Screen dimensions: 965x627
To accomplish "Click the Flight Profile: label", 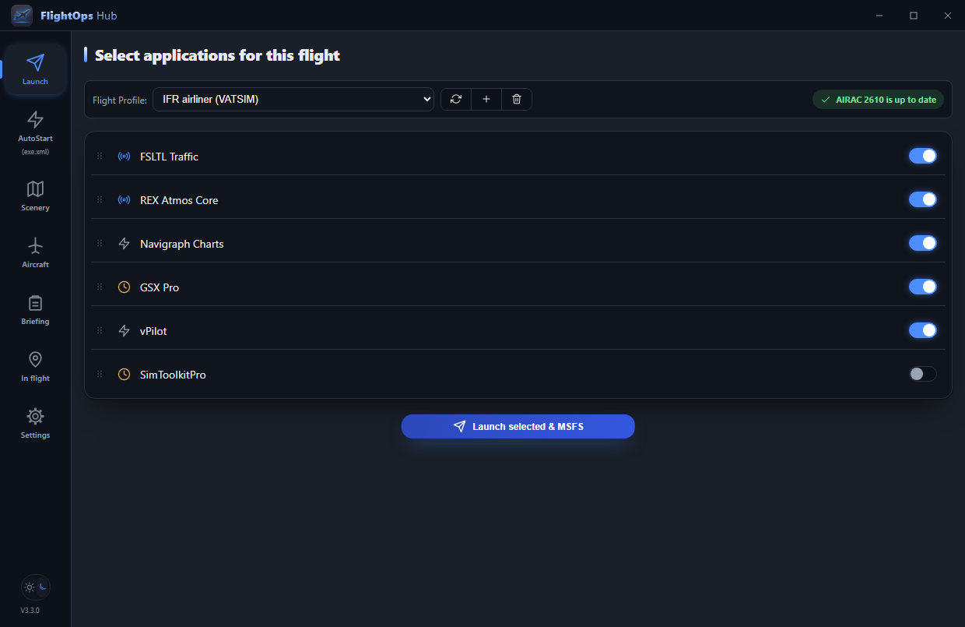I will tap(120, 100).
